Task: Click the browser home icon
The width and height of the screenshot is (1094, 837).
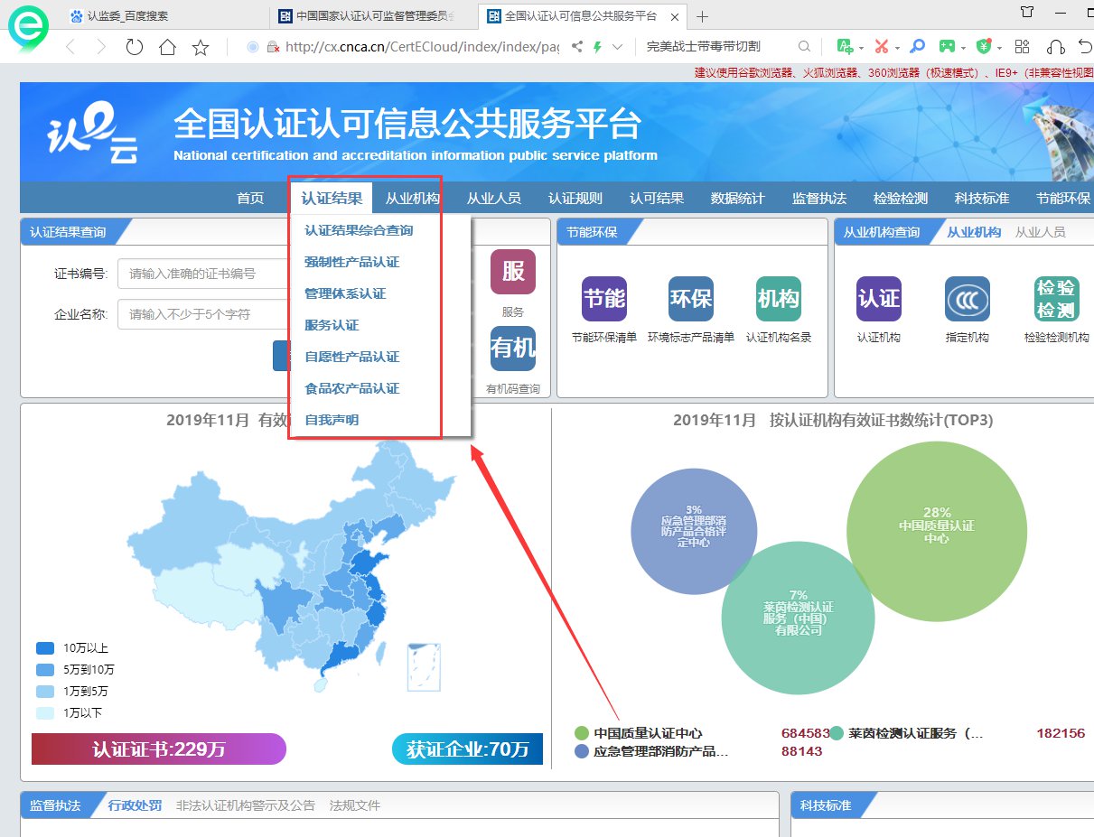Action: pyautogui.click(x=167, y=48)
